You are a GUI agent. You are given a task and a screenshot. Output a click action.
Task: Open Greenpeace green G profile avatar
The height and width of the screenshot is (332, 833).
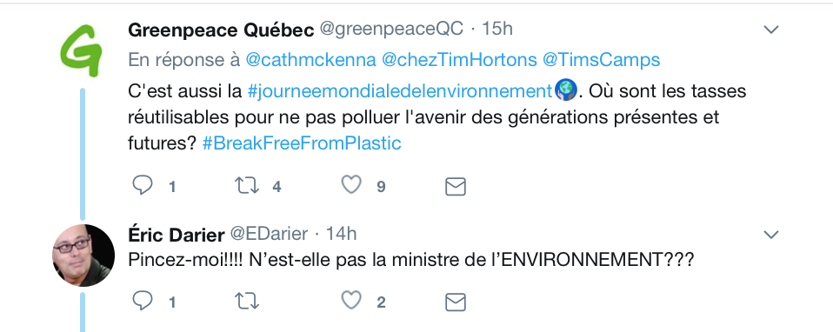pyautogui.click(x=81, y=51)
